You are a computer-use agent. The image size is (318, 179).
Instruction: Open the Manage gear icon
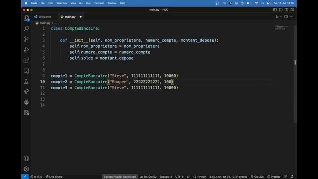(x=26, y=169)
